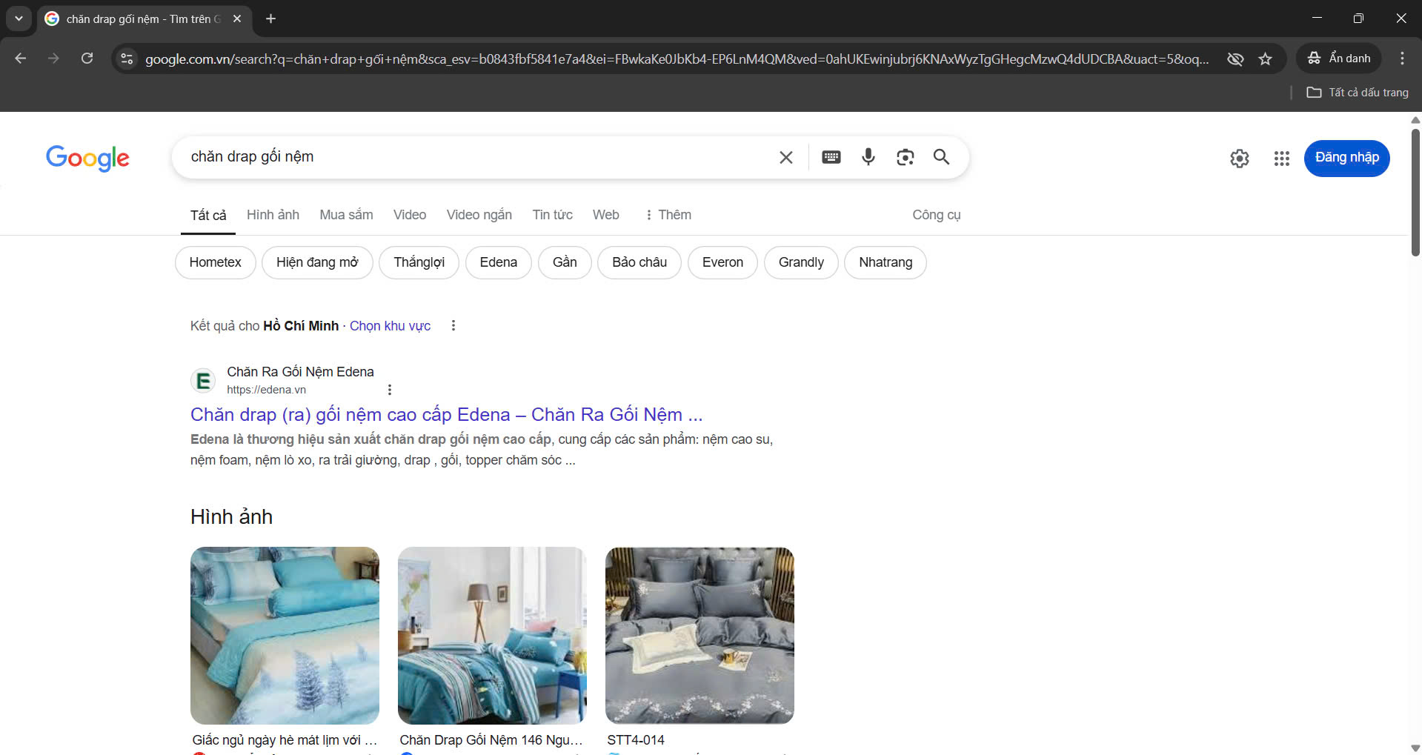Switch to the Video tab
Image resolution: width=1422 pixels, height=755 pixels.
point(410,215)
